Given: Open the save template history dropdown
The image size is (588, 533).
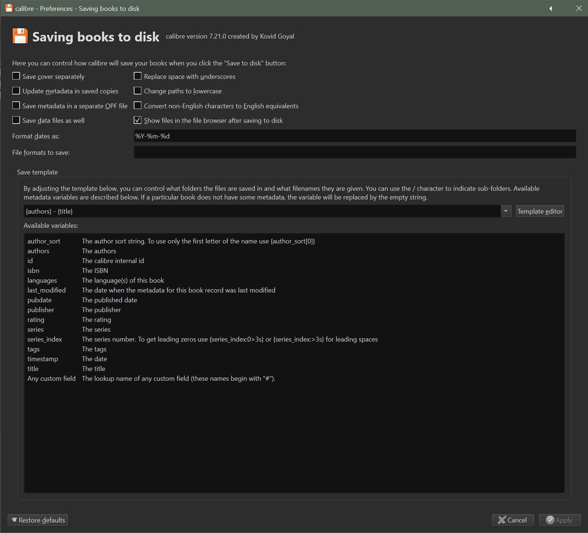Looking at the screenshot, I should tap(506, 211).
